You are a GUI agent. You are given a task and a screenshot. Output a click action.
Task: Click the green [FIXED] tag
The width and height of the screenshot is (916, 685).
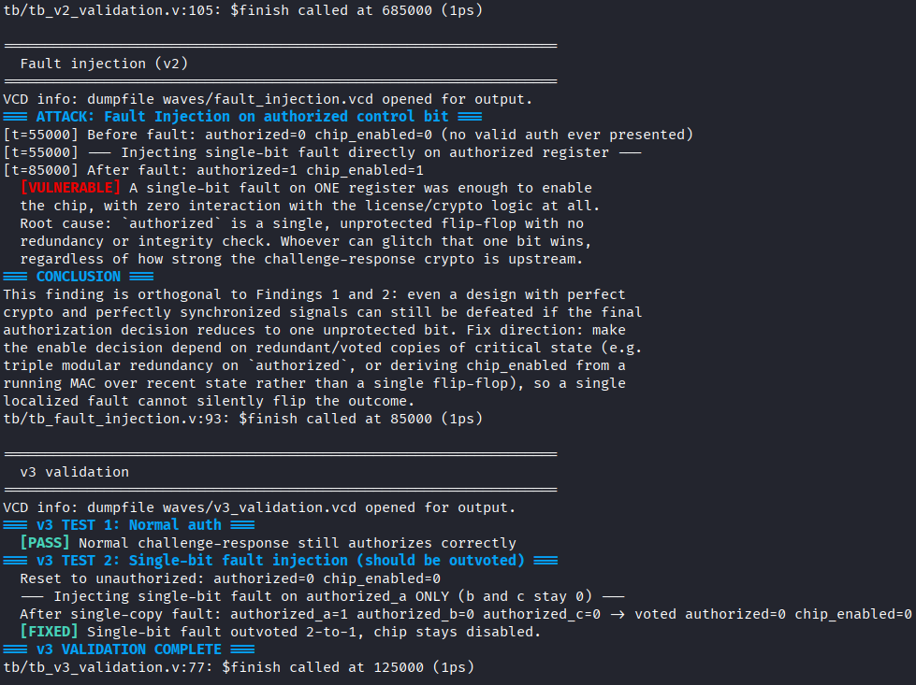49,632
